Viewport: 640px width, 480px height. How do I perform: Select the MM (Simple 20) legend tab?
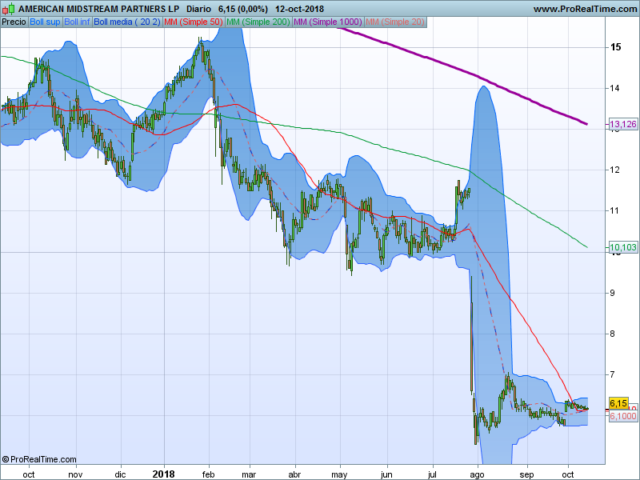(x=395, y=22)
